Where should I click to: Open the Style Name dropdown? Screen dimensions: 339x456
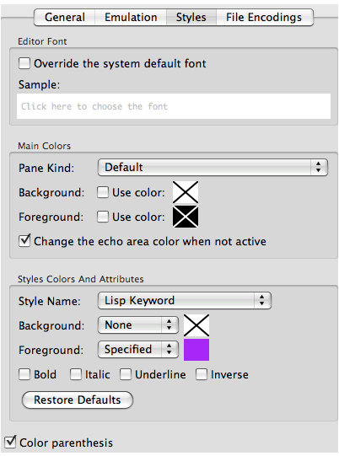pyautogui.click(x=185, y=300)
